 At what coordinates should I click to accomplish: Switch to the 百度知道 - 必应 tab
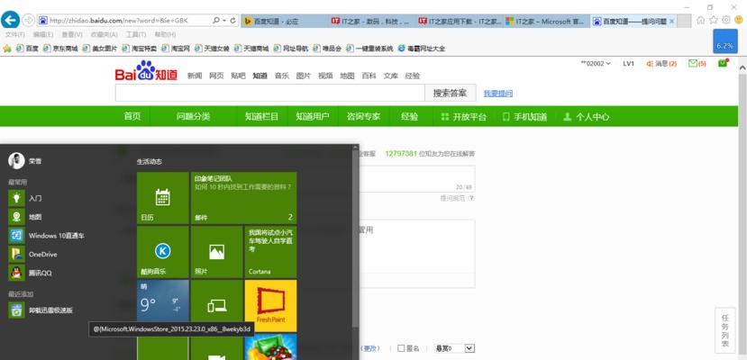point(284,21)
